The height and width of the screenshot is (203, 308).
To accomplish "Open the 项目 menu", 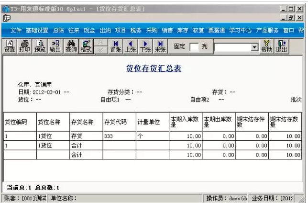I will [120, 30].
